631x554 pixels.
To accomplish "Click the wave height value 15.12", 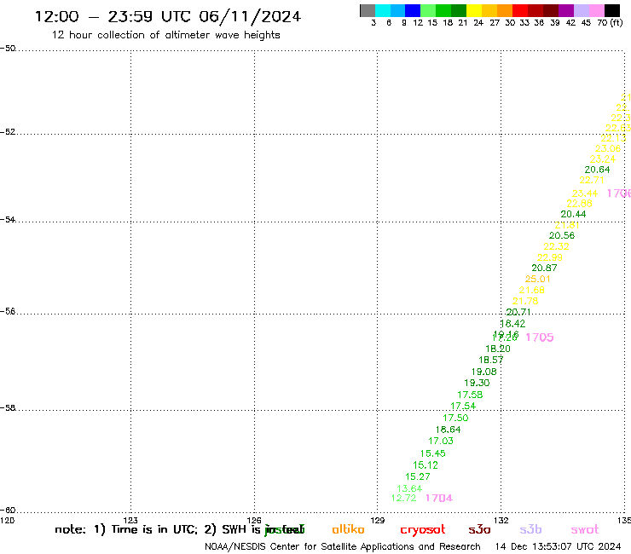I will [x=425, y=465].
